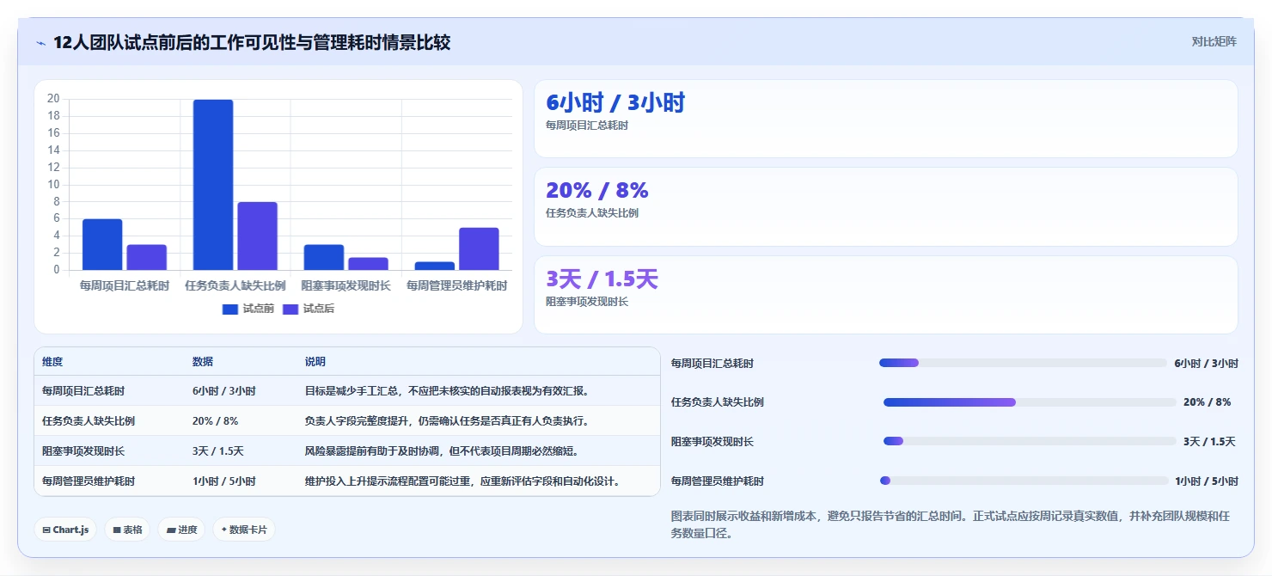Select table value 20% / 8%
This screenshot has height=576, width=1272.
pos(216,421)
